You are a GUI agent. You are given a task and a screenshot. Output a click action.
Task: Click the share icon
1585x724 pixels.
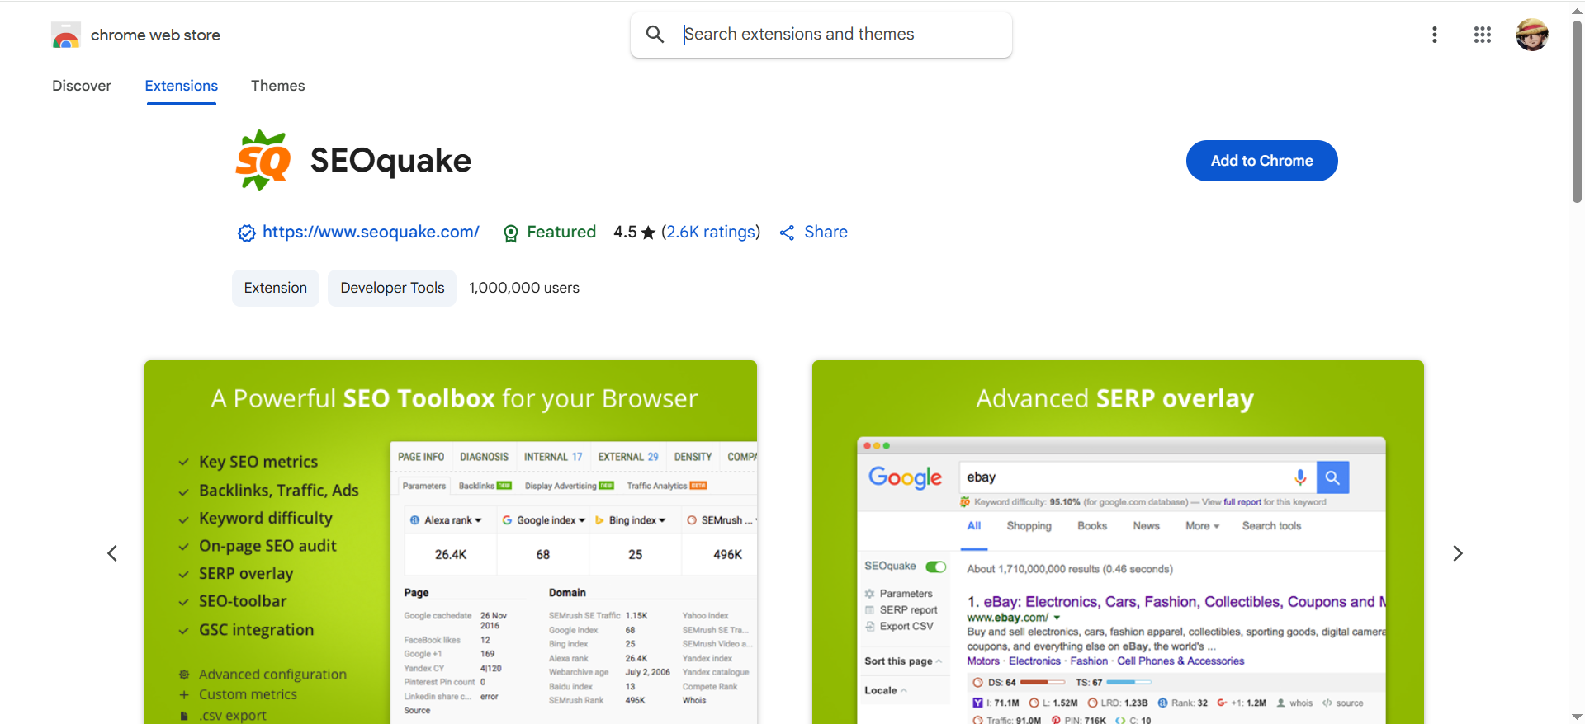(788, 233)
